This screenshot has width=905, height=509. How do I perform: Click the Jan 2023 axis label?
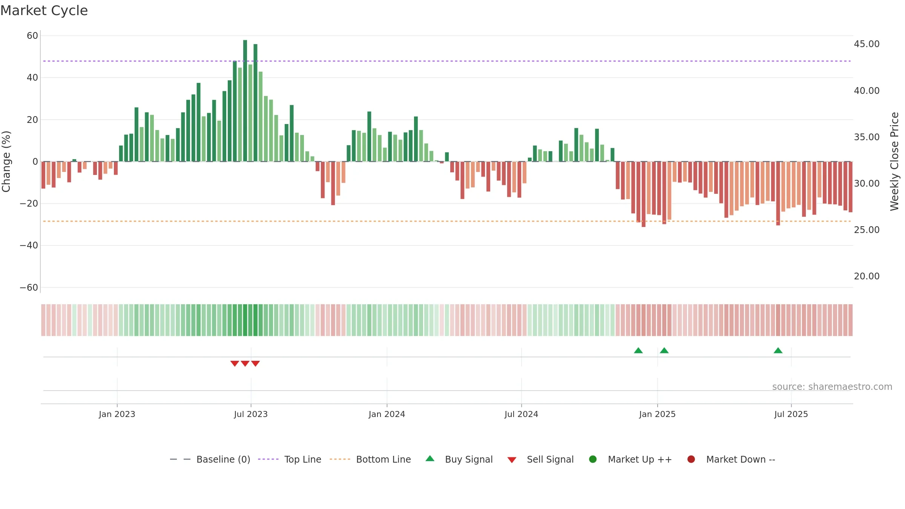117,414
